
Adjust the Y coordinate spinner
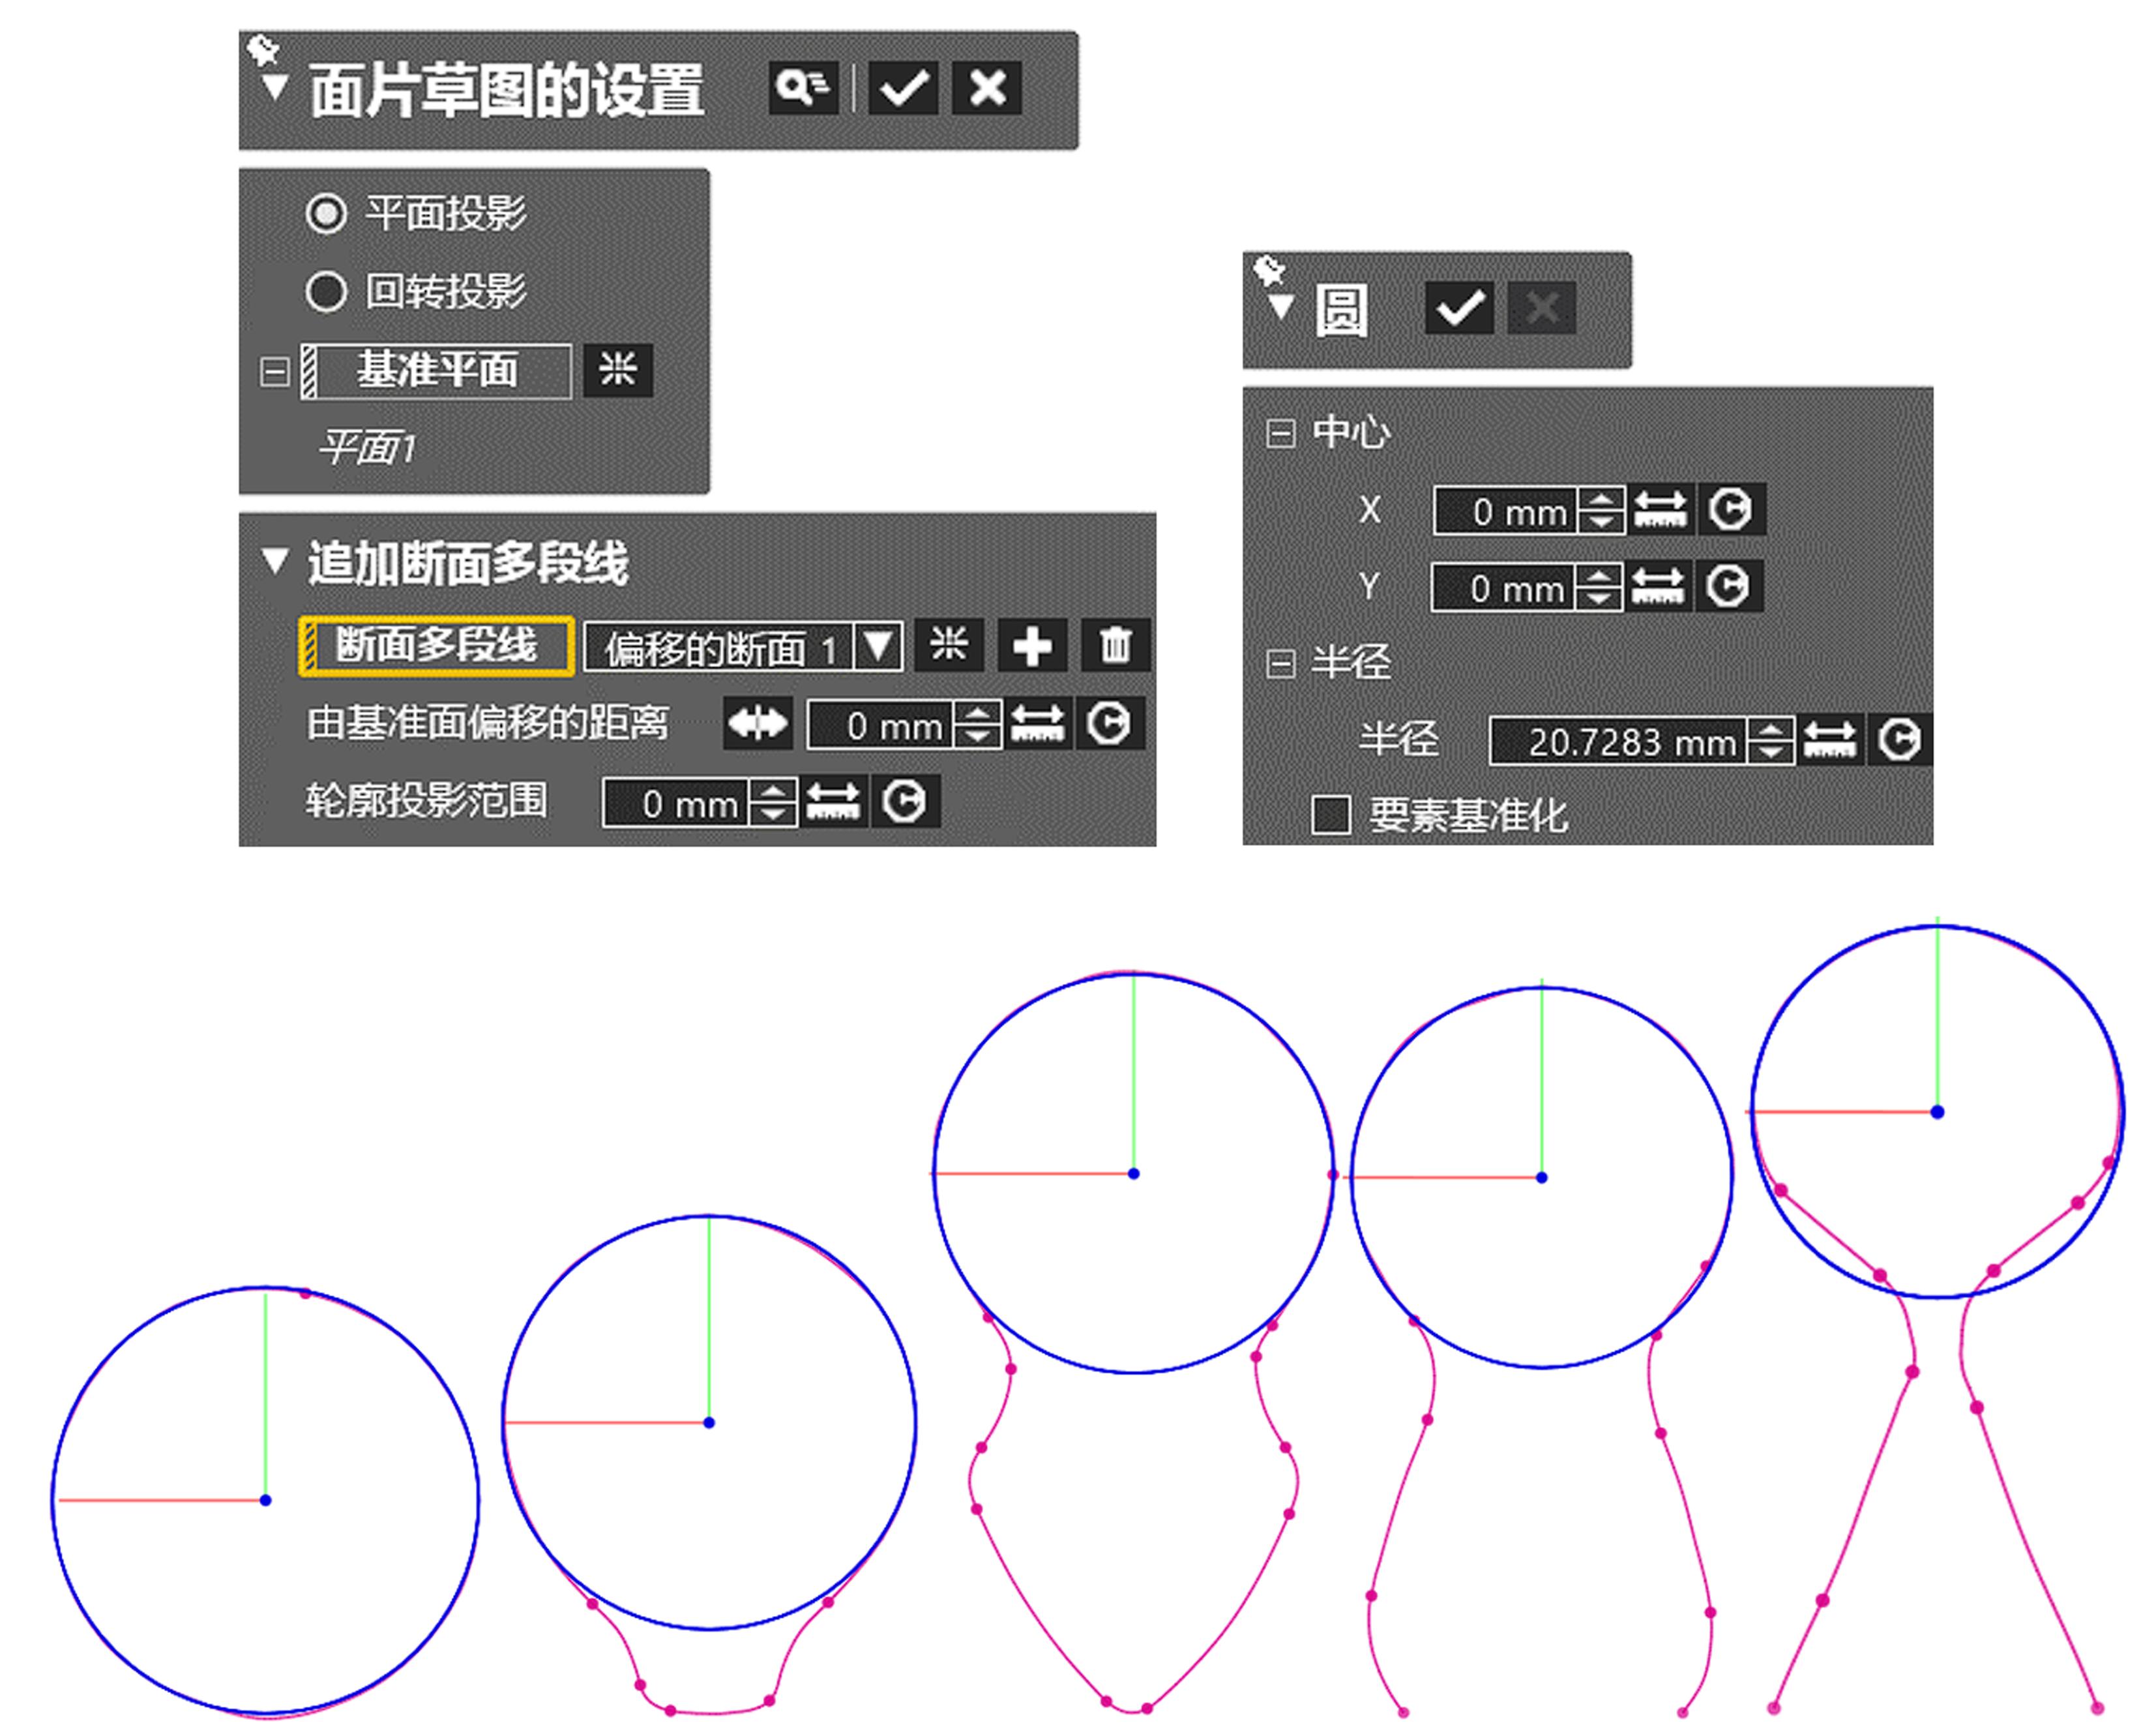(1599, 588)
